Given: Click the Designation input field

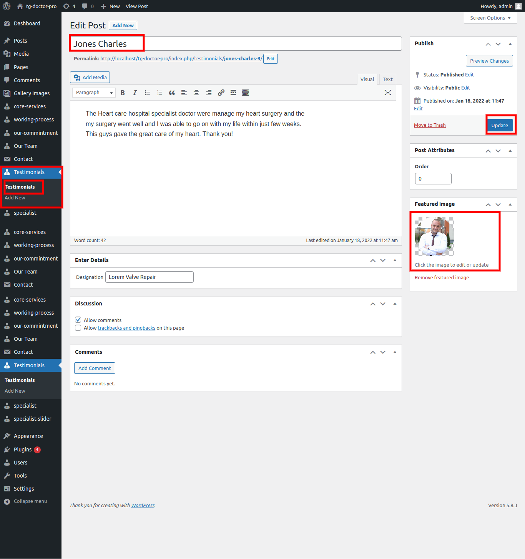Looking at the screenshot, I should [149, 277].
